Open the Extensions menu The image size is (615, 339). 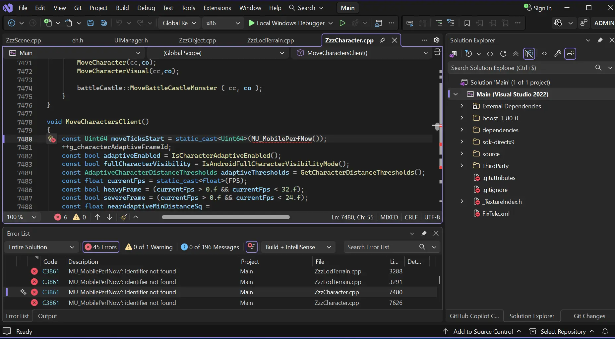217,8
